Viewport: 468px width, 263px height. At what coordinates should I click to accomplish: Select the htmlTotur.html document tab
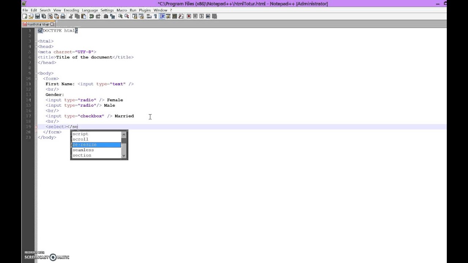[38, 24]
